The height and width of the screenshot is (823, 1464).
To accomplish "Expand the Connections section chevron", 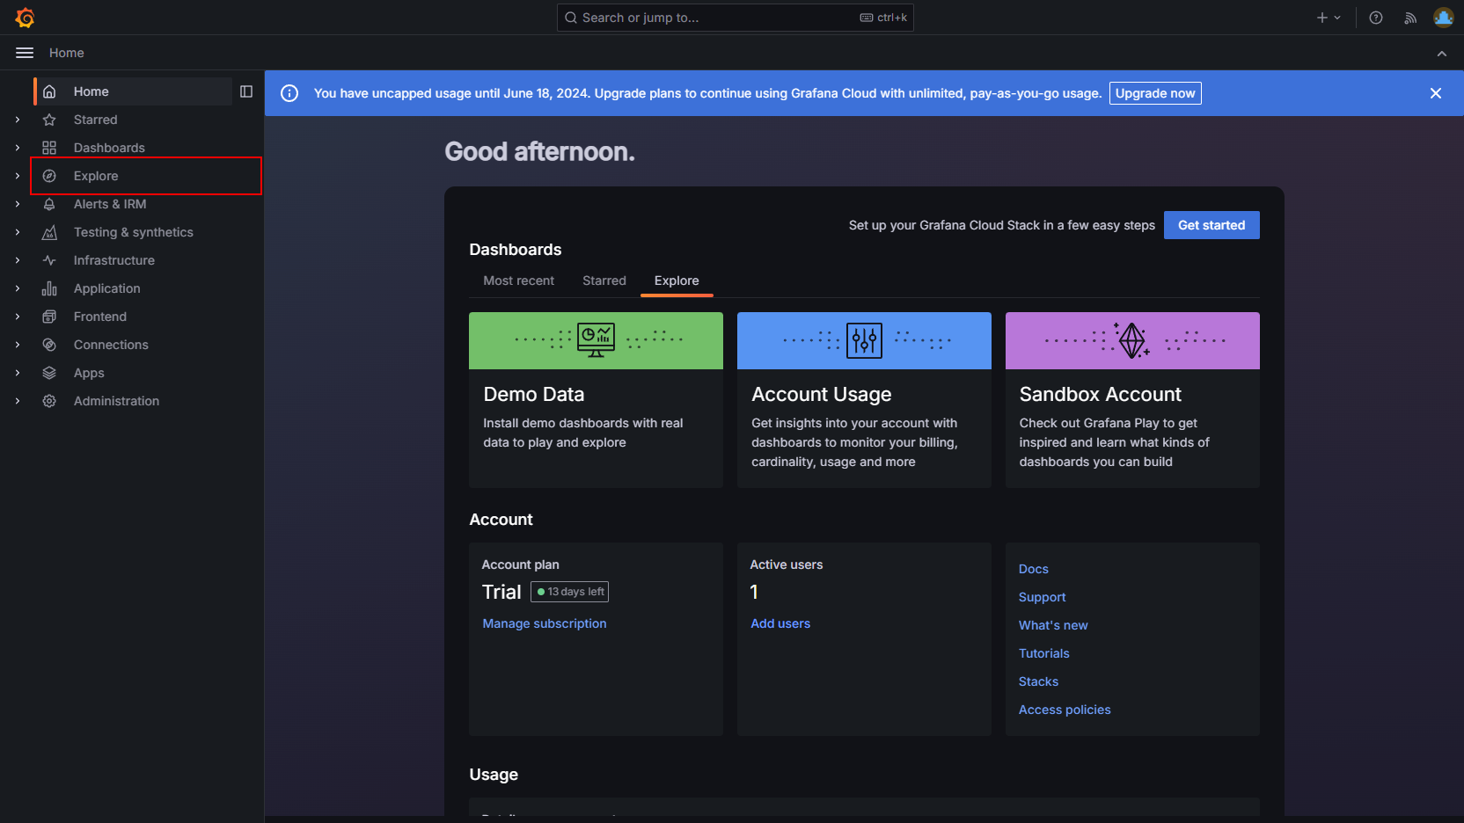I will 18,345.
